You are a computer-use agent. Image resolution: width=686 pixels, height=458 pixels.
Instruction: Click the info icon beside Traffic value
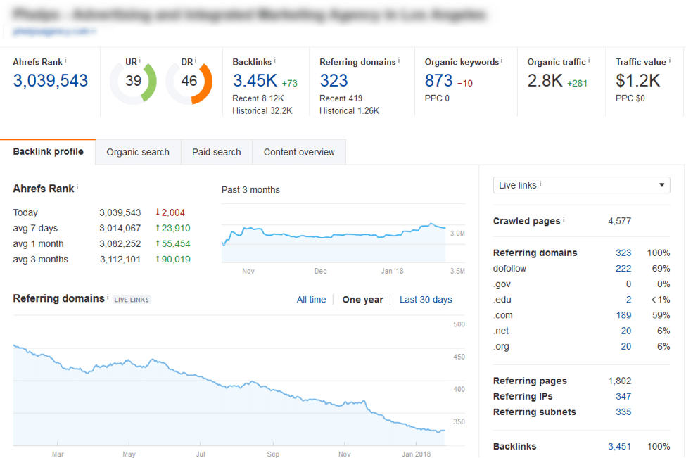(669, 60)
